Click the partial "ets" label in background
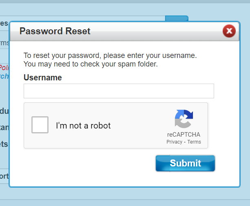 point(4,144)
